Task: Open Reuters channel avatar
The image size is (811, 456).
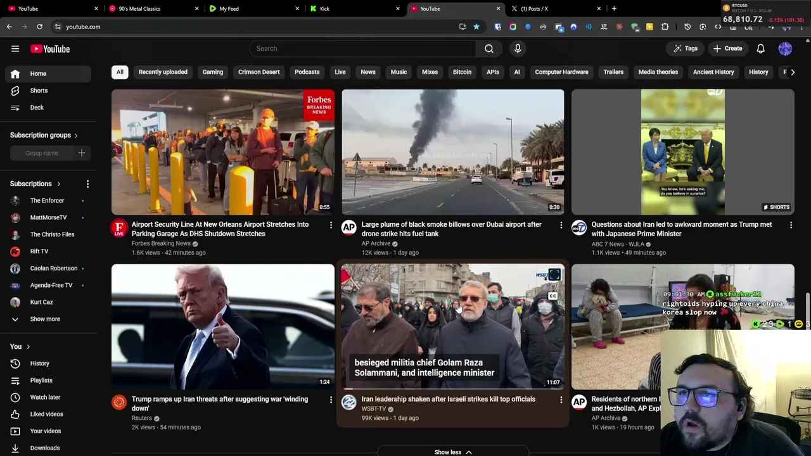Action: coord(119,403)
